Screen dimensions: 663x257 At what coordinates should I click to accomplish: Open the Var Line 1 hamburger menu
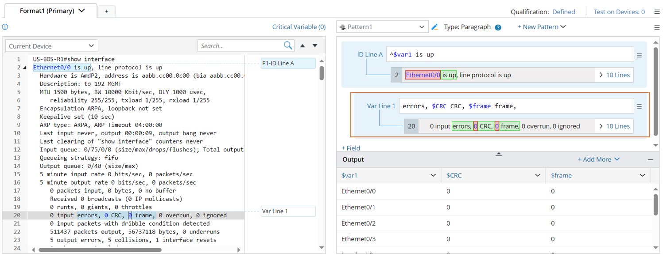pyautogui.click(x=639, y=106)
